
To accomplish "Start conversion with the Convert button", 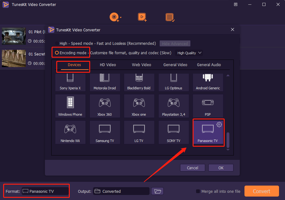I will [x=261, y=191].
